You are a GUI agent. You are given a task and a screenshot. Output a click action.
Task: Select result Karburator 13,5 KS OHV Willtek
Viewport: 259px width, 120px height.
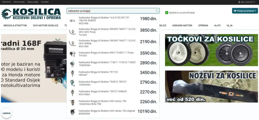(x=107, y=42)
